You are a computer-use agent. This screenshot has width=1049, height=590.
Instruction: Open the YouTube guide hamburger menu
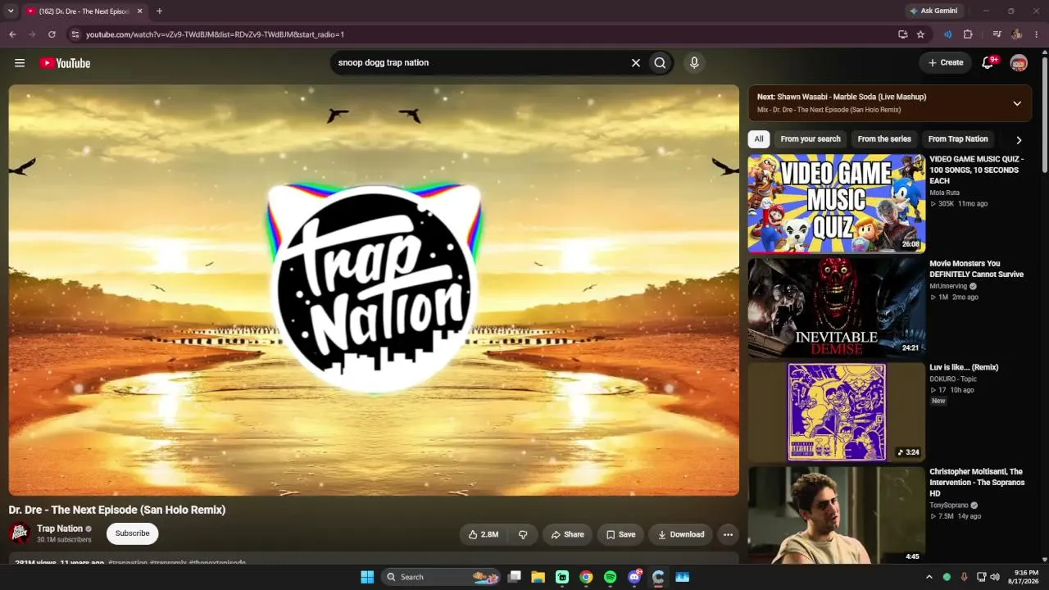(20, 63)
